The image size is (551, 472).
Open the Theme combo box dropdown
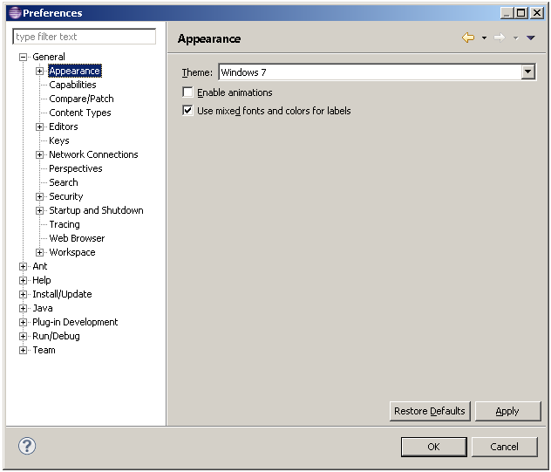coord(527,72)
